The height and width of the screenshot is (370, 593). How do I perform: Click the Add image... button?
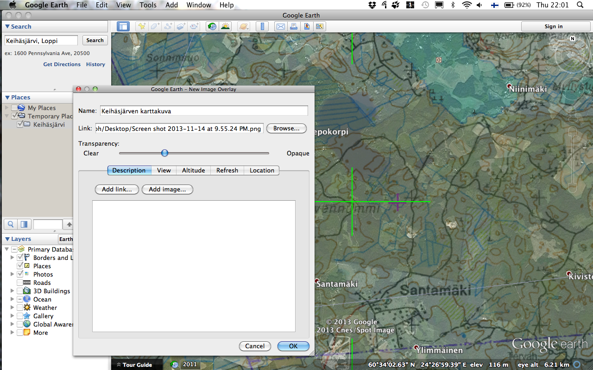coord(167,189)
